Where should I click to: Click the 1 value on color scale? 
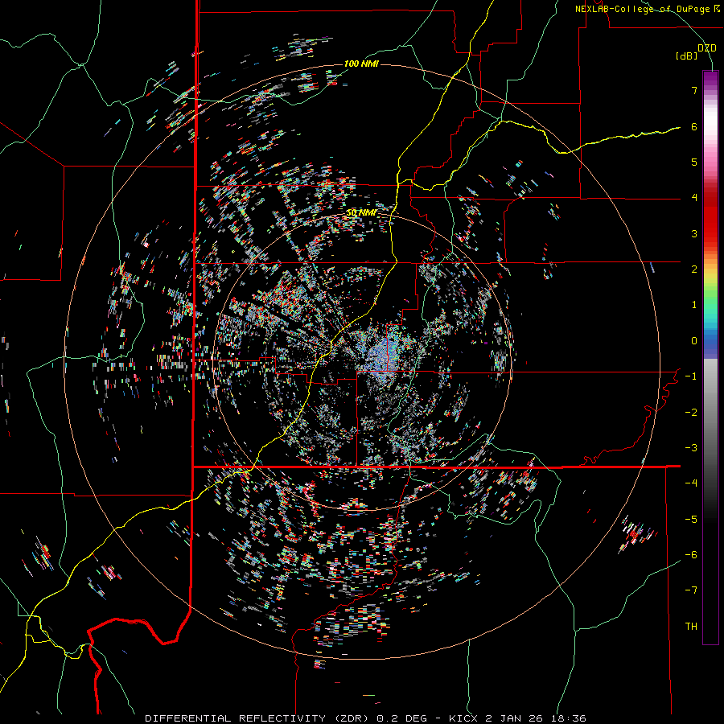point(694,305)
